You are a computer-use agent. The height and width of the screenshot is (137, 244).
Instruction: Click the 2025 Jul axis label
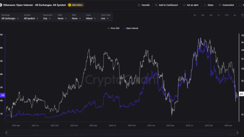190,125
